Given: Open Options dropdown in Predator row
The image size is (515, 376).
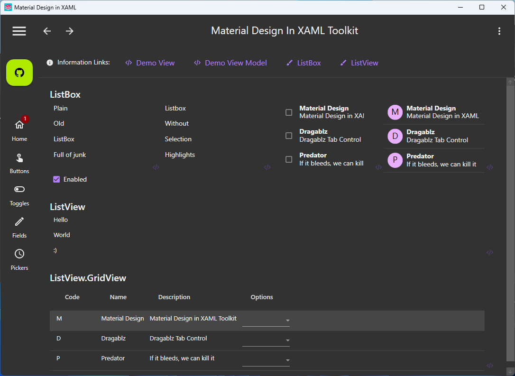Looking at the screenshot, I should (x=266, y=360).
